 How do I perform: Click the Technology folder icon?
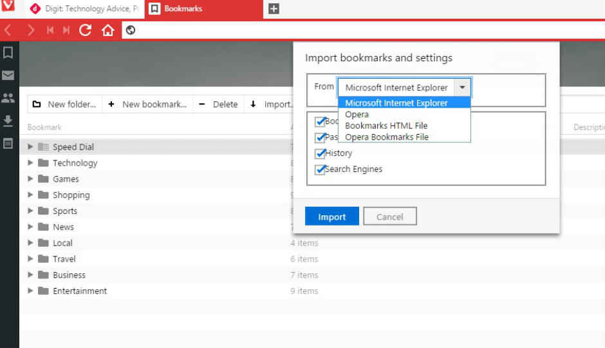[x=43, y=162]
